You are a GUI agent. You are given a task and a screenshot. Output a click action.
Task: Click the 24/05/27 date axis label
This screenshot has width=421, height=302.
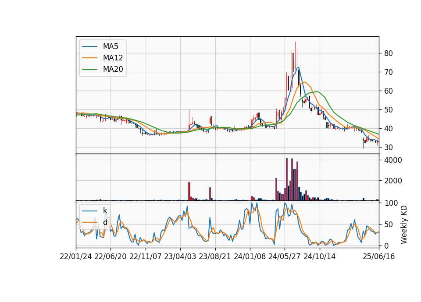285,256
